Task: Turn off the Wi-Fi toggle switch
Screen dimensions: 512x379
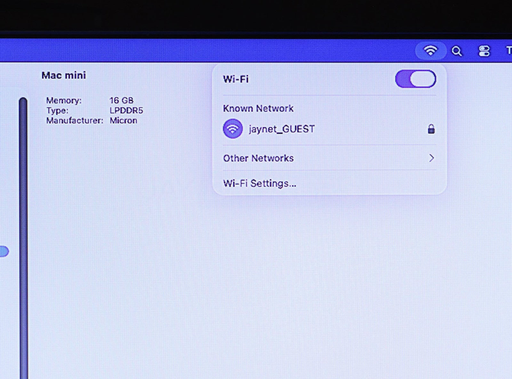Action: point(415,79)
